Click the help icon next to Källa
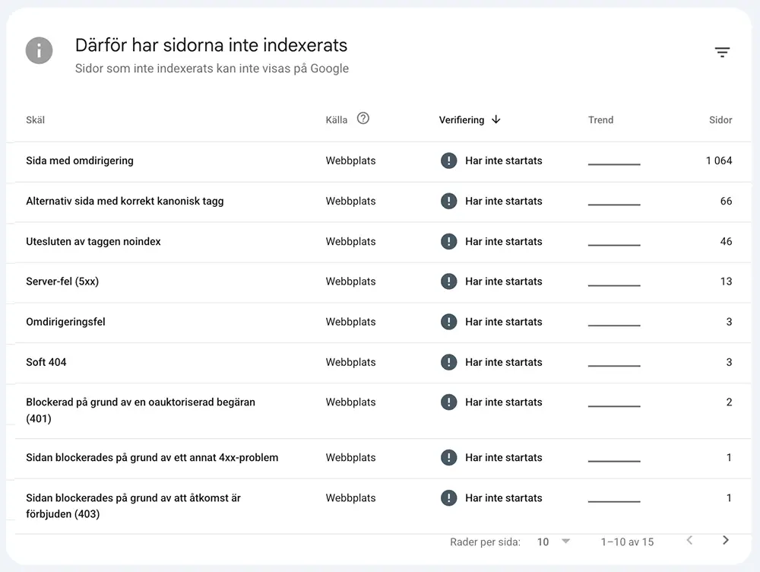Screen dimensions: 760x572 point(363,119)
